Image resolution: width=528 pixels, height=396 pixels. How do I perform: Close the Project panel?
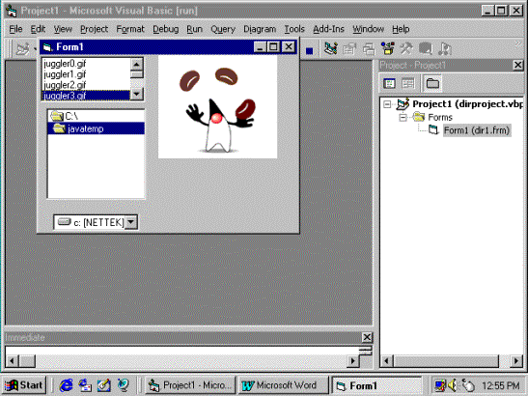[518, 65]
